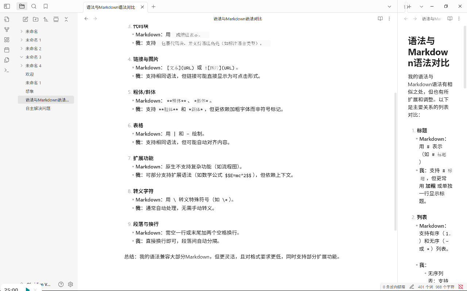Click inline code $$E=mc^2$$
Image resolution: width=467 pixels, height=291 pixels.
(x=238, y=175)
